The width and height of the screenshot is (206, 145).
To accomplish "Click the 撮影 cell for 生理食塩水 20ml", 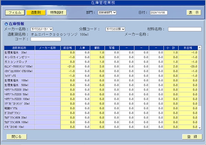I will point(98,53).
